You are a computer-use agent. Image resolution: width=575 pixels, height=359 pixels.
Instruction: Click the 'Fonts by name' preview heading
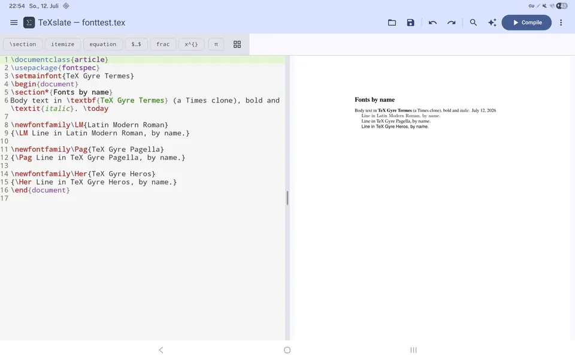point(374,99)
